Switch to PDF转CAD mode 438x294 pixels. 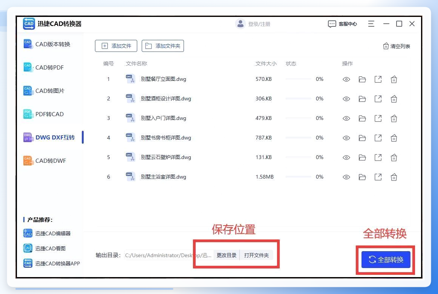tap(44, 114)
